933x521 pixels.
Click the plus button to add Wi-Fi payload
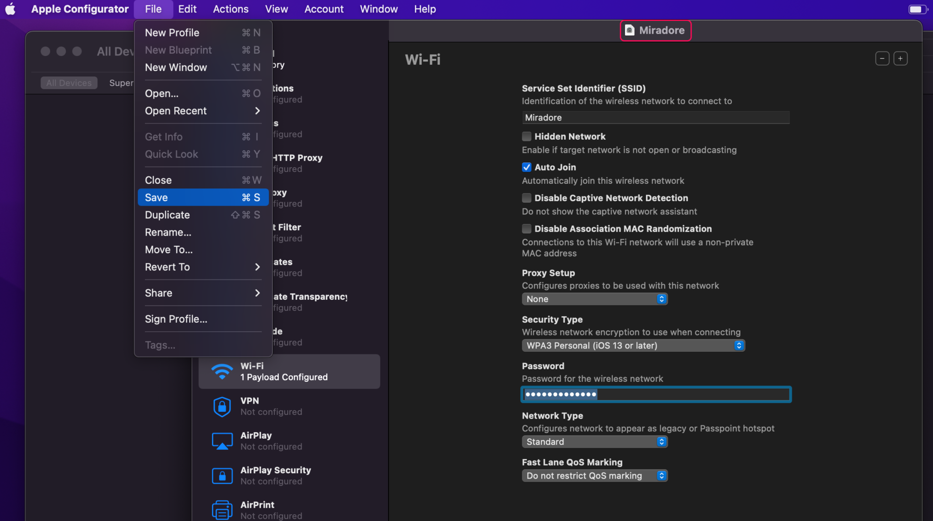900,59
